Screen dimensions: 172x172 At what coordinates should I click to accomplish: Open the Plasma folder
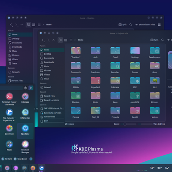click(x=76, y=112)
